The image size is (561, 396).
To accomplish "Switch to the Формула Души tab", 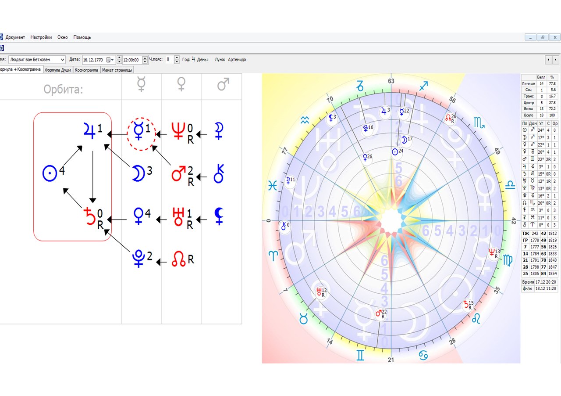I will click(58, 70).
